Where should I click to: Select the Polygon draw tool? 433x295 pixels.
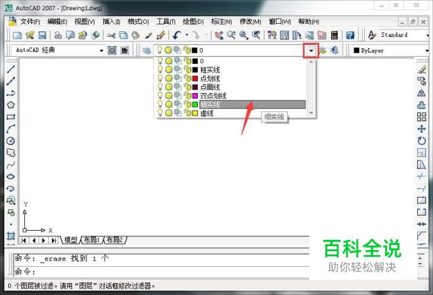click(11, 105)
